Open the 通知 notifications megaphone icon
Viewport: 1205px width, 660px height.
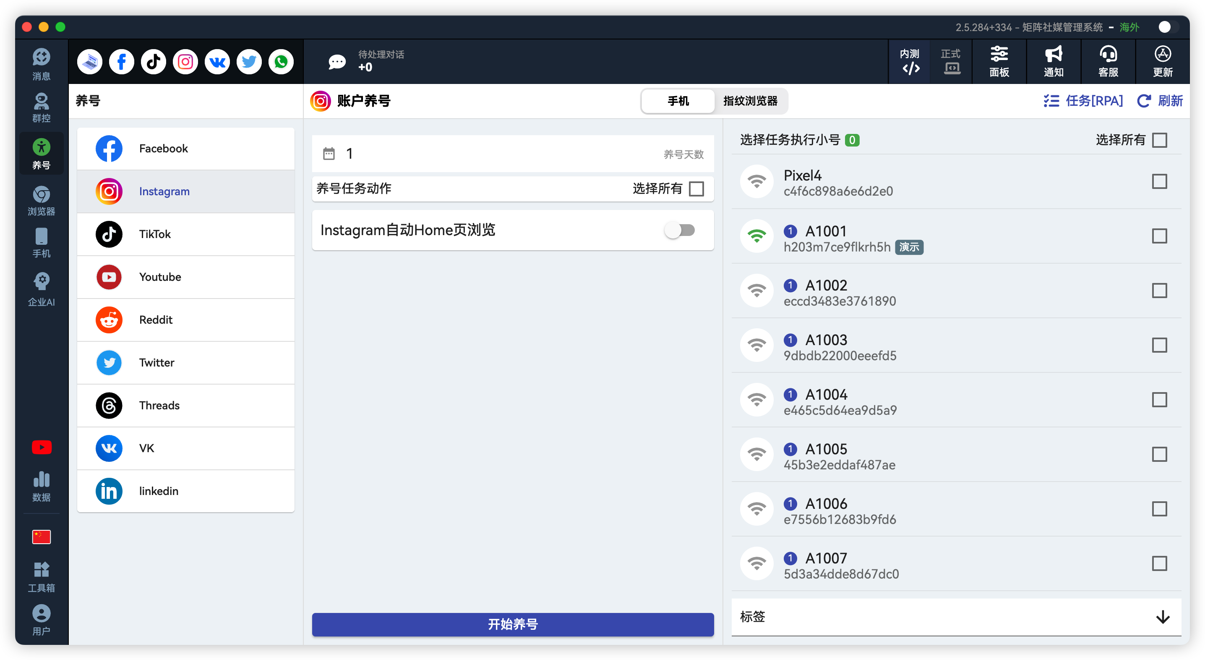(x=1053, y=61)
